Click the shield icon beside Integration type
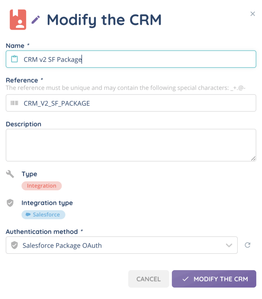Screen dimensions: 262x299 pos(10,203)
